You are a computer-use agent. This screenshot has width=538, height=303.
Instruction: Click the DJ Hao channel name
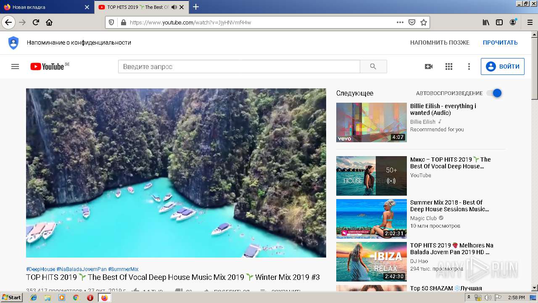pos(419,261)
